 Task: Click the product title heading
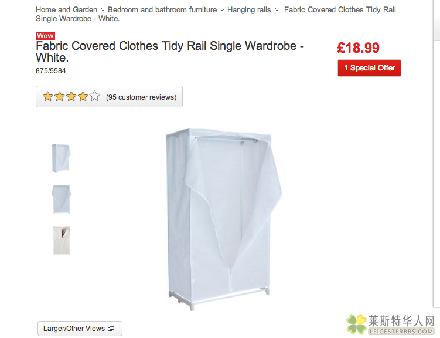(170, 52)
